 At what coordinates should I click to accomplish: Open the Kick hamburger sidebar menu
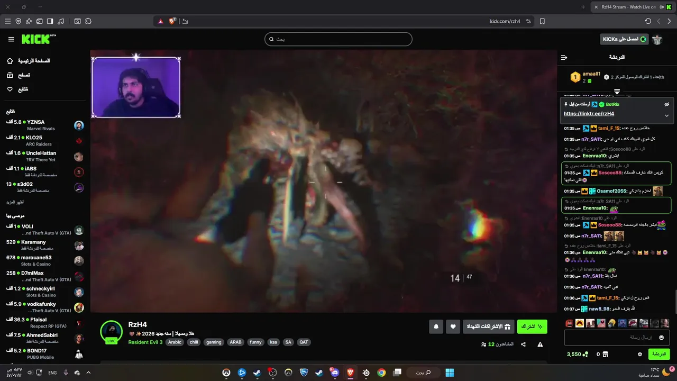pos(11,39)
